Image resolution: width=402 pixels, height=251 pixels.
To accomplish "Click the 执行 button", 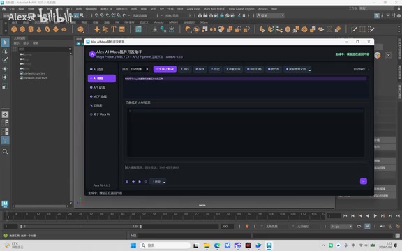I will (x=185, y=69).
